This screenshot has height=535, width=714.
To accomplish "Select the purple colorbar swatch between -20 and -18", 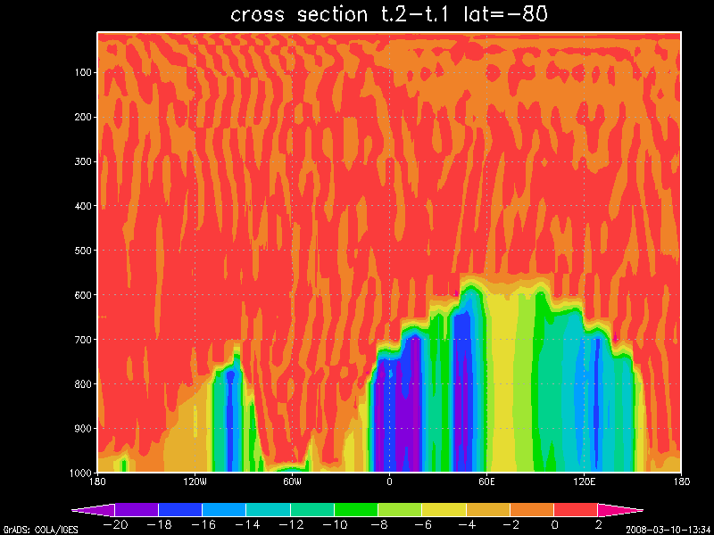I will tap(137, 509).
